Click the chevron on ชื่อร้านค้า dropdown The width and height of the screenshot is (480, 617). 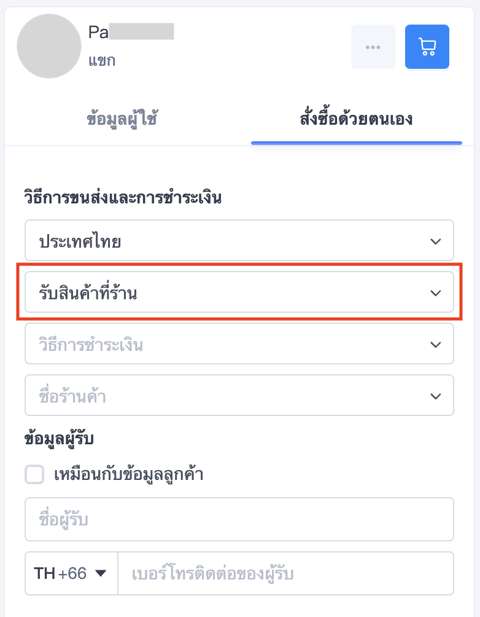pos(436,396)
